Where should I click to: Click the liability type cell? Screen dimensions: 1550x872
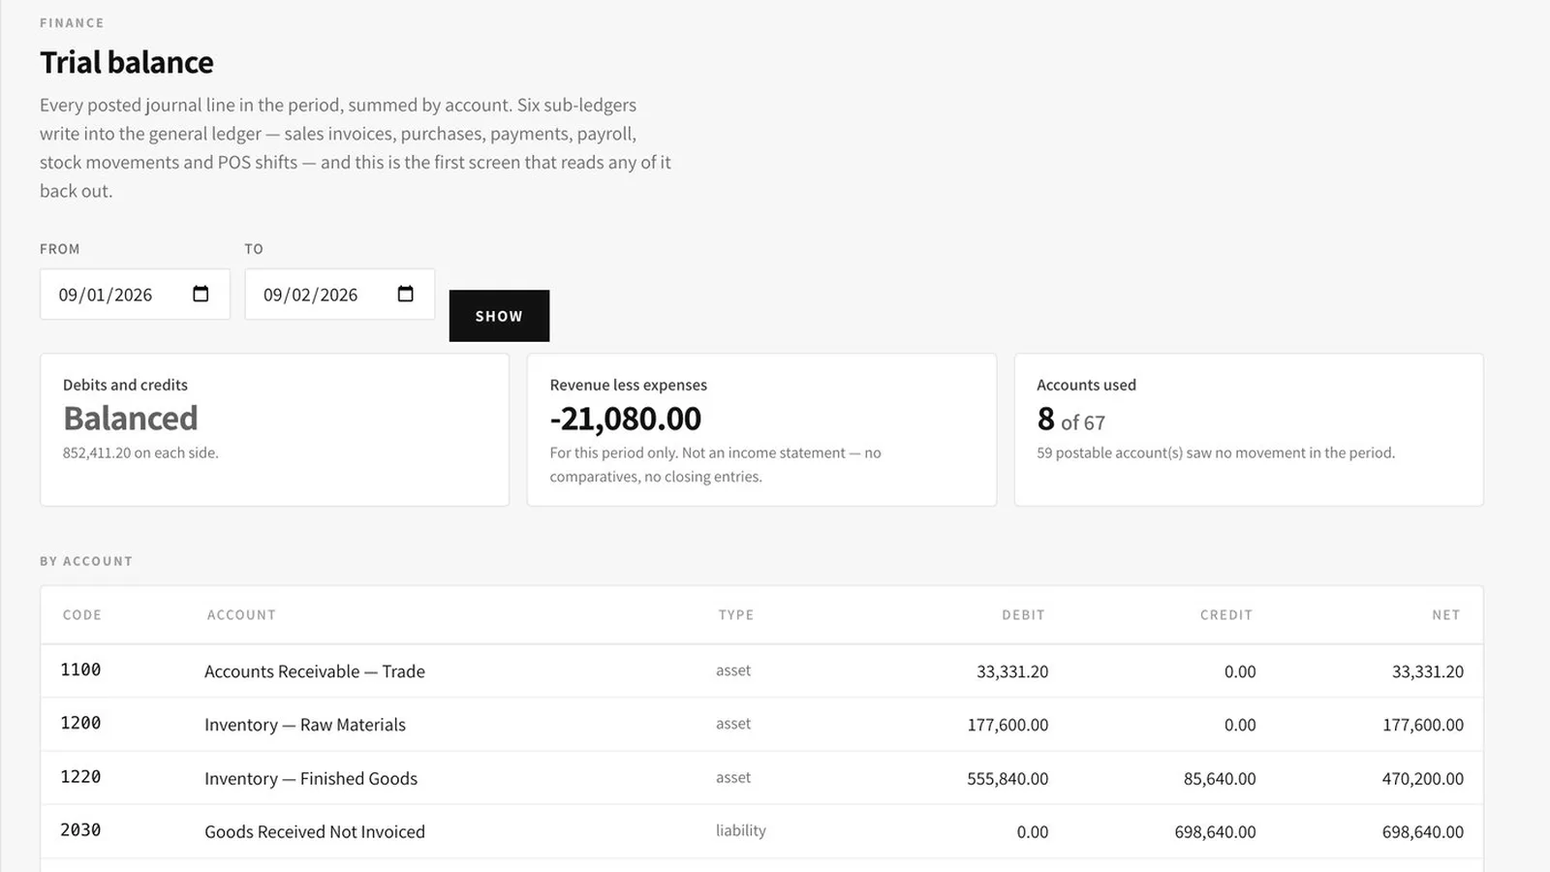(x=741, y=830)
